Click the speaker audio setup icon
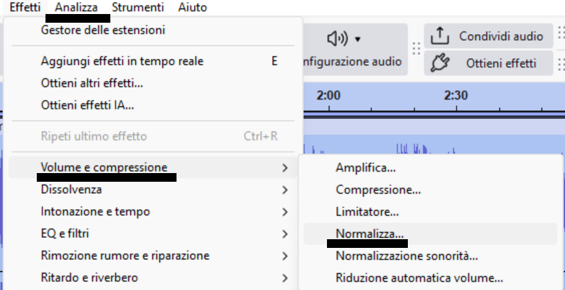 click(337, 39)
